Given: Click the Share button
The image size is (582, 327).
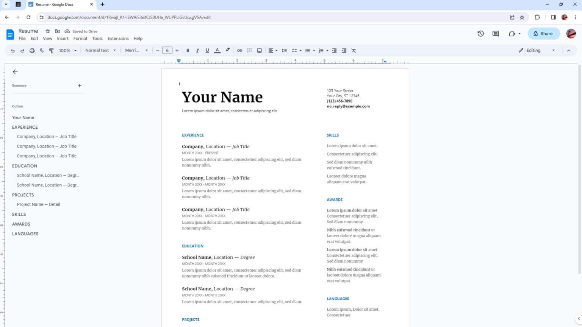Looking at the screenshot, I should [x=543, y=34].
